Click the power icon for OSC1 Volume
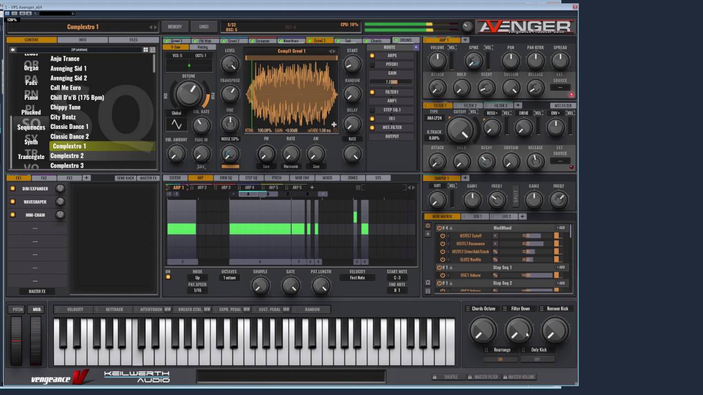703x395 pixels. pos(442,275)
